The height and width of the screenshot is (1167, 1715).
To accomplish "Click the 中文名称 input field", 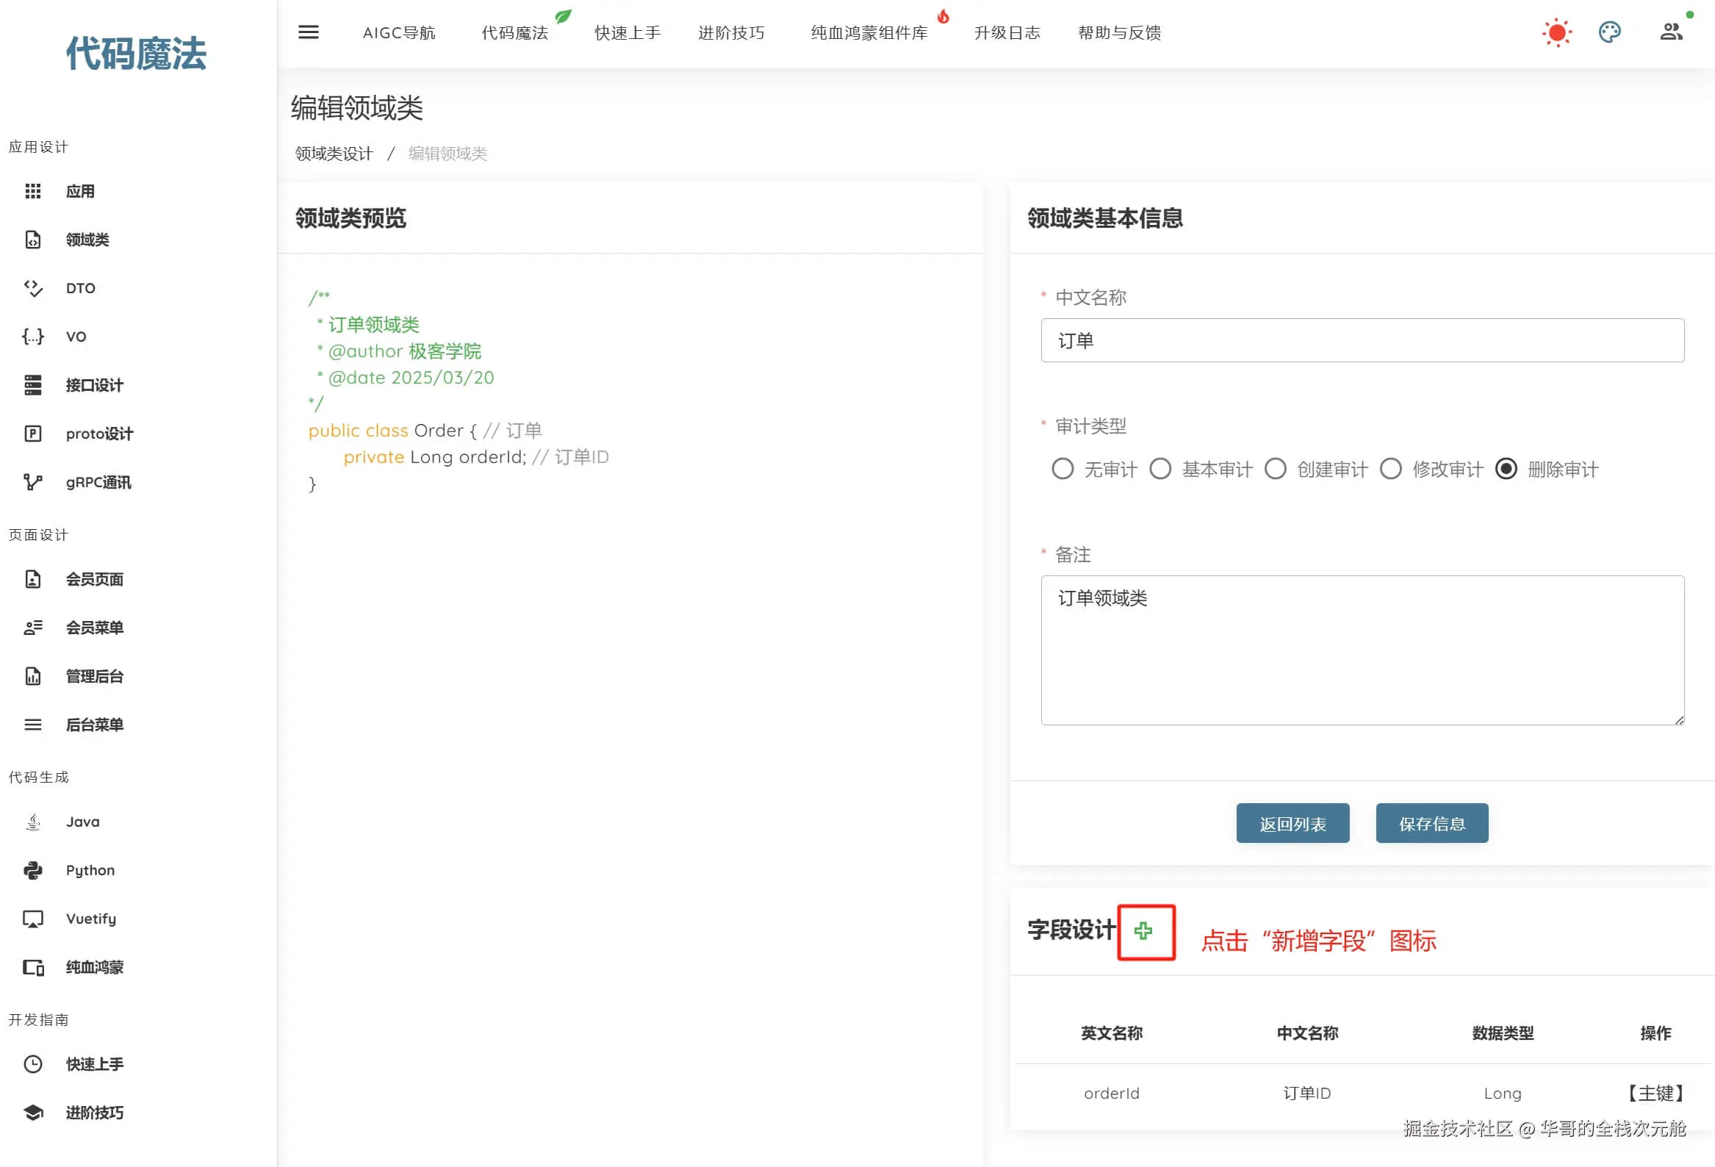I will tap(1362, 340).
